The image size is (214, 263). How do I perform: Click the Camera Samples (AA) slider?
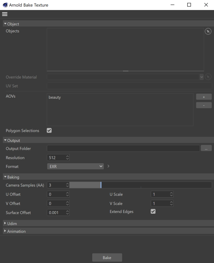point(141,185)
